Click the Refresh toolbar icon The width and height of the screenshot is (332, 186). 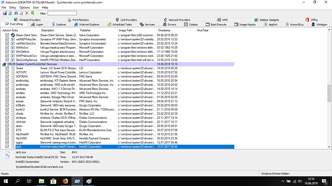(x=10, y=13)
